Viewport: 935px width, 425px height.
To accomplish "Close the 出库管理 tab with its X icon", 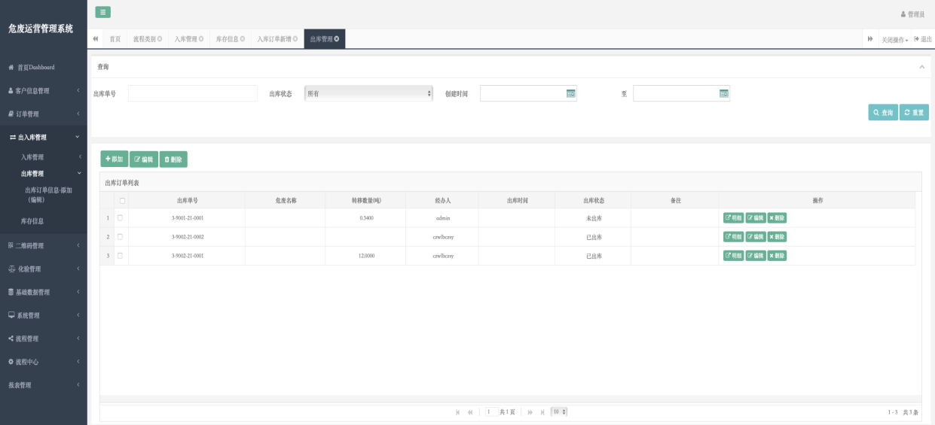I will click(x=337, y=39).
